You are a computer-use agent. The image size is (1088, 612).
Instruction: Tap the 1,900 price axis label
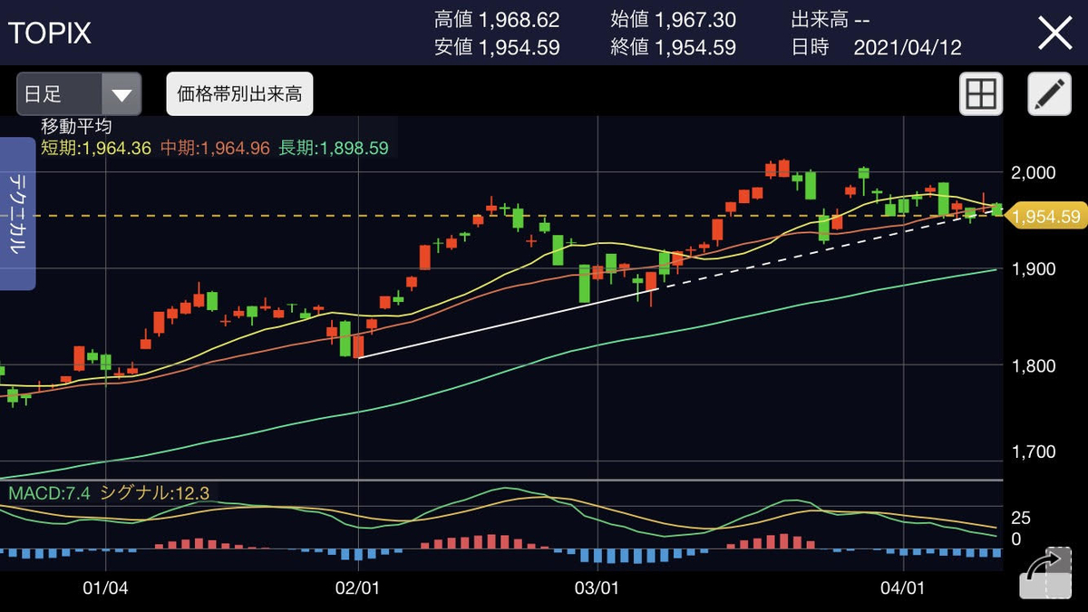click(x=1035, y=269)
